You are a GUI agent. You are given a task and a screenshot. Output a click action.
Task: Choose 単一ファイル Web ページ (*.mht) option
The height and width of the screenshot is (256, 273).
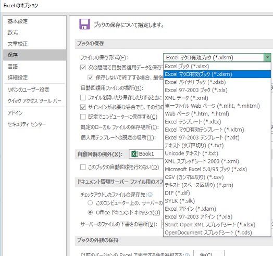pos(217,106)
